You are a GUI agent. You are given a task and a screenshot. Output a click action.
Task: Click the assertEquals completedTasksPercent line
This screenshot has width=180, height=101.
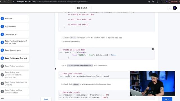[84, 95]
